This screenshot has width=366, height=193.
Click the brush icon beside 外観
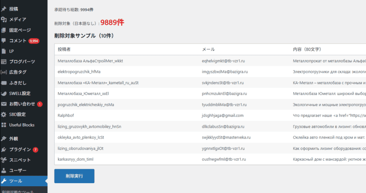coord(4,139)
